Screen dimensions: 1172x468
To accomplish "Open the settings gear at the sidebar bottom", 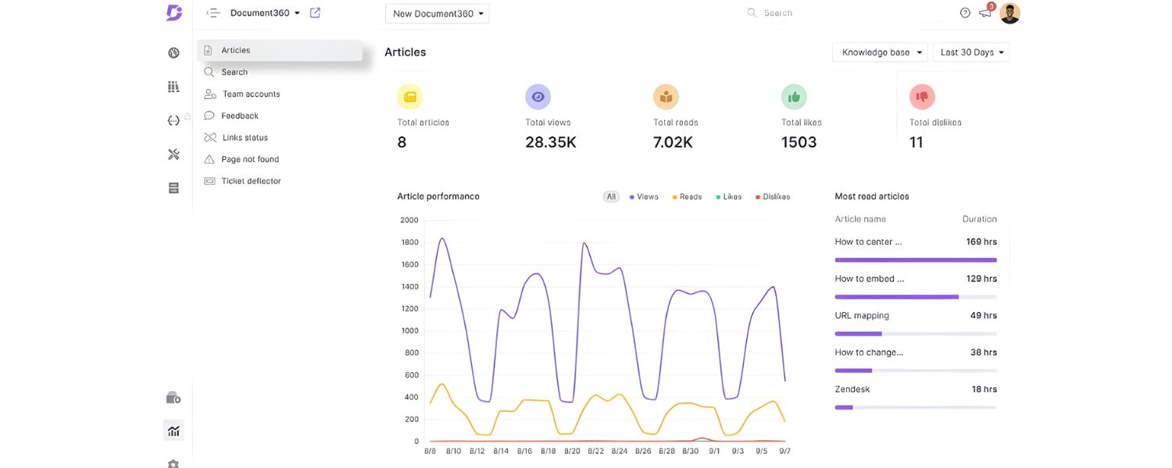I will (173, 463).
